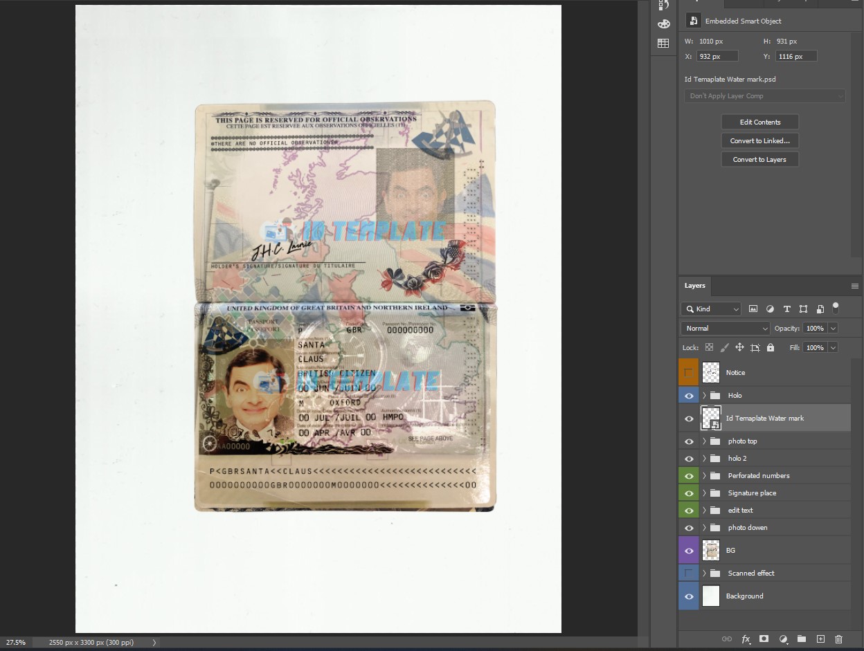Hide the Background layer
This screenshot has height=651, width=864.
[x=689, y=596]
